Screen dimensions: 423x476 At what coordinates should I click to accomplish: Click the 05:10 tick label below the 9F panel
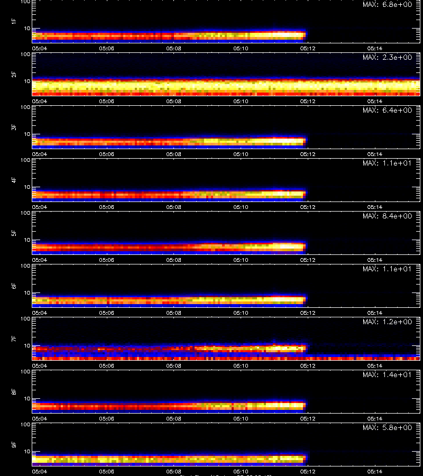tap(241, 471)
